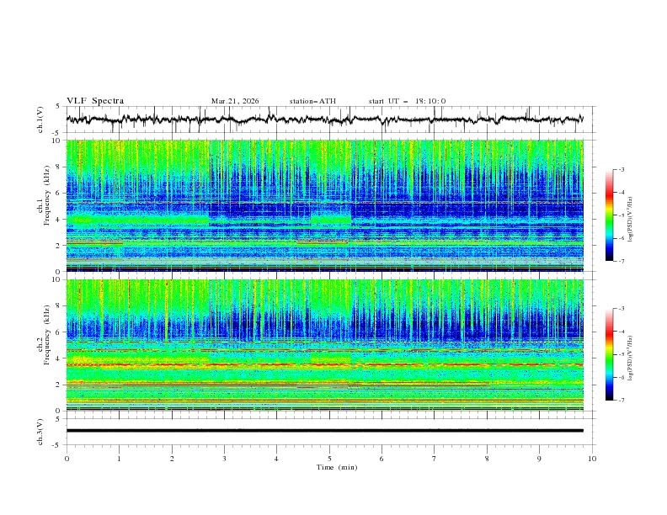Click time axis tick label "1"
Screen dimensions: 667x515
click(119, 459)
